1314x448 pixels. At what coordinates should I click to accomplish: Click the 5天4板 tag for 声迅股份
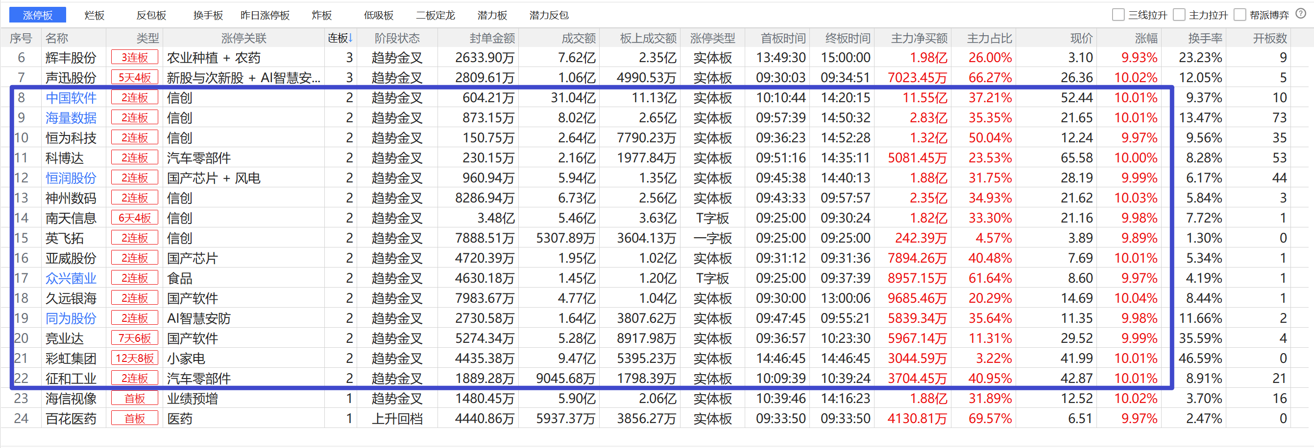point(135,77)
